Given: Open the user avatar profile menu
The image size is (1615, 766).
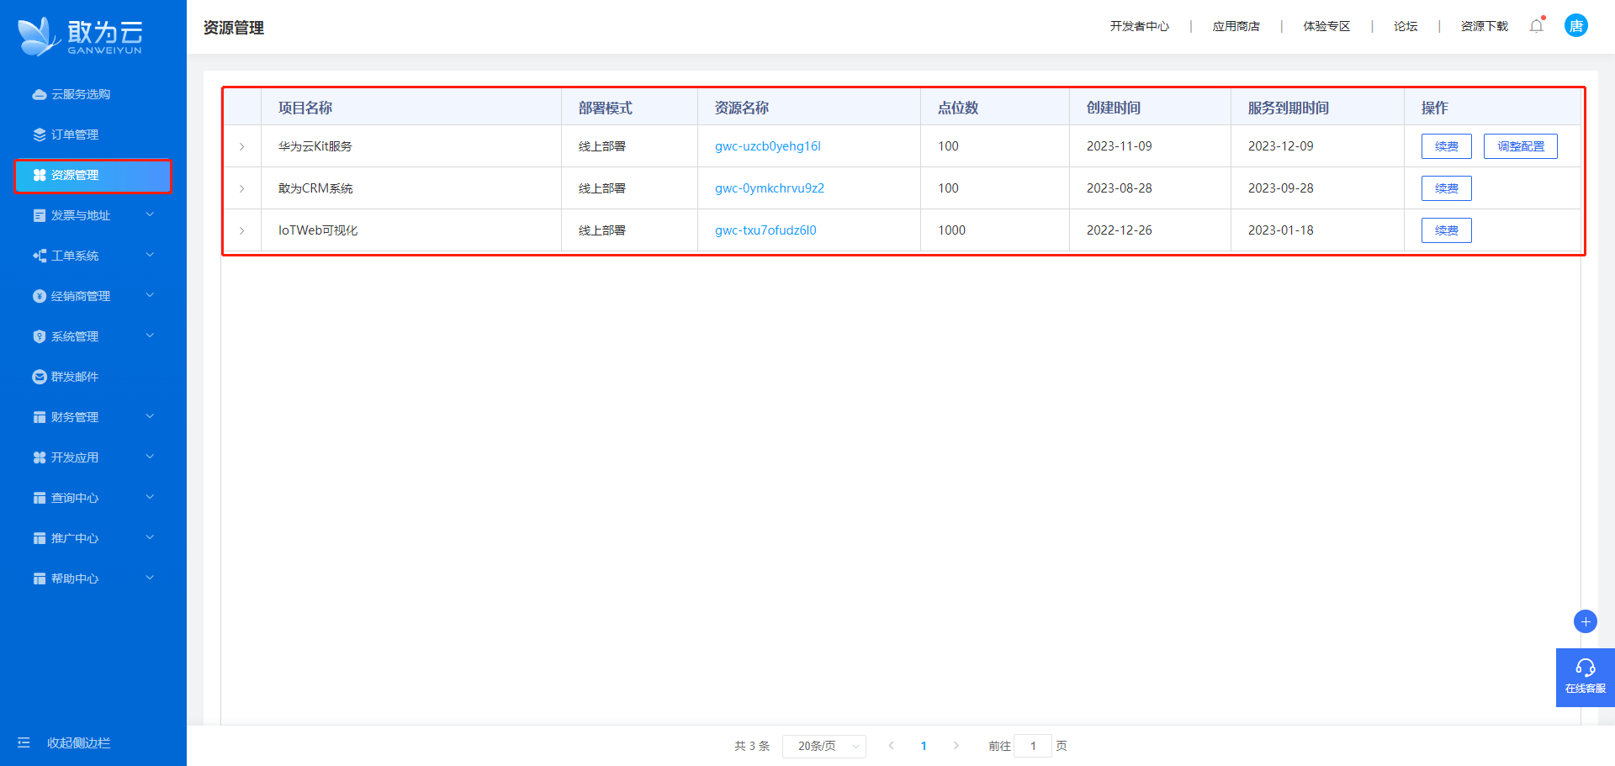Looking at the screenshot, I should pos(1575,26).
